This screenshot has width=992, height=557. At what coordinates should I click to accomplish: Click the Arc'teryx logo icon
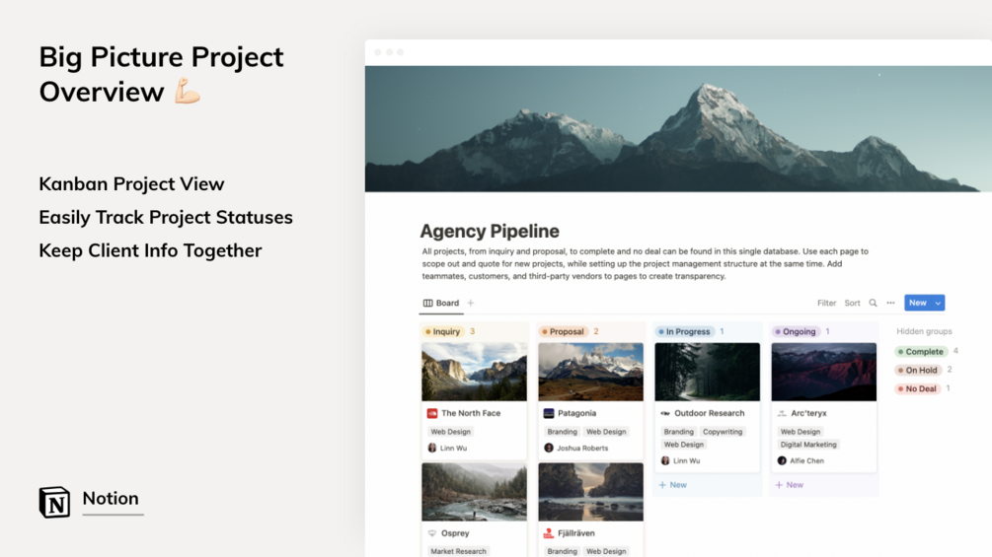(x=782, y=413)
